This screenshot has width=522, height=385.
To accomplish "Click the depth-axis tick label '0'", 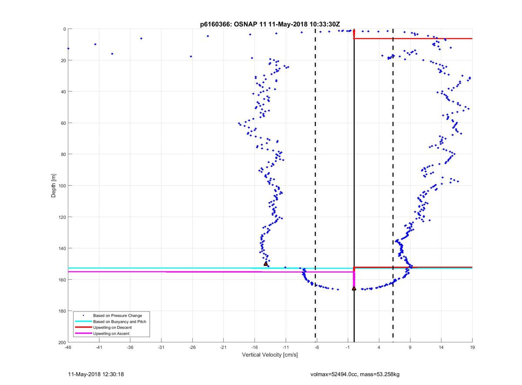I will [64, 29].
